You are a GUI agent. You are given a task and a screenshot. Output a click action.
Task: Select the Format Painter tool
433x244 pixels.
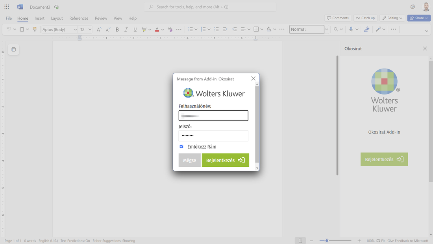click(35, 30)
